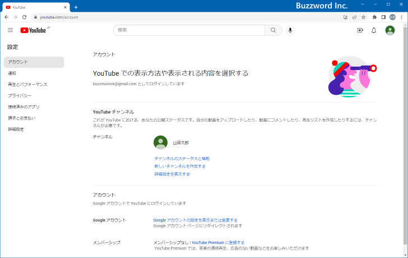Open Google アカウントの設定を表示または変更する link
The height and width of the screenshot is (258, 408).
coord(195,220)
